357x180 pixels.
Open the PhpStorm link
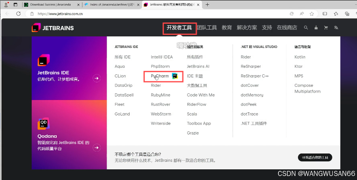tap(160, 66)
